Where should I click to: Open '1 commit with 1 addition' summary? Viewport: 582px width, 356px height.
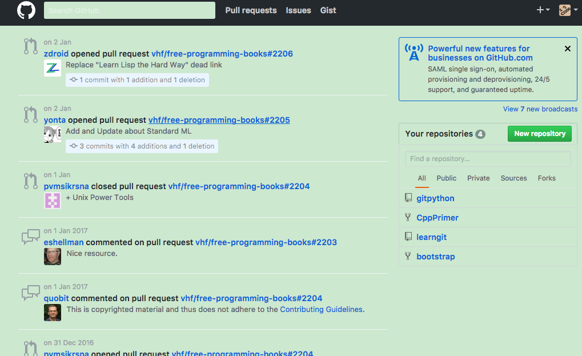pyautogui.click(x=137, y=80)
